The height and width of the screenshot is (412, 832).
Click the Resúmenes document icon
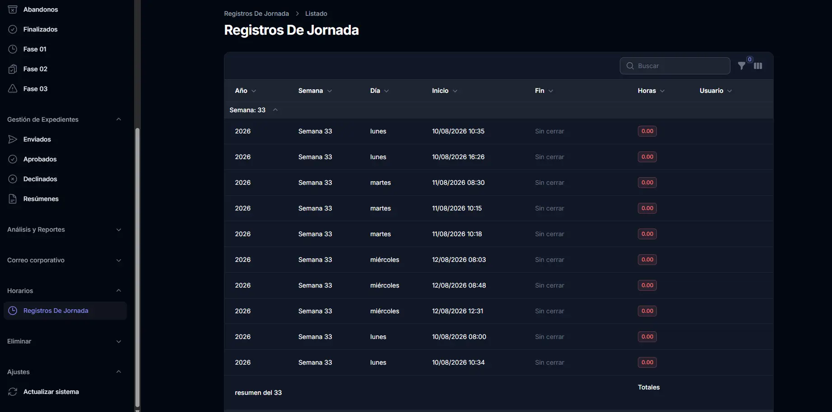click(x=13, y=199)
